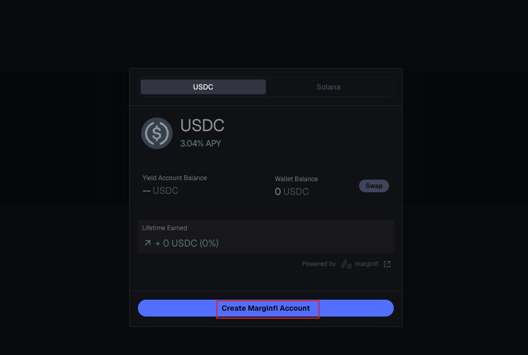Open the marginfi text link
Screen dimensions: 528x355
pos(366,264)
